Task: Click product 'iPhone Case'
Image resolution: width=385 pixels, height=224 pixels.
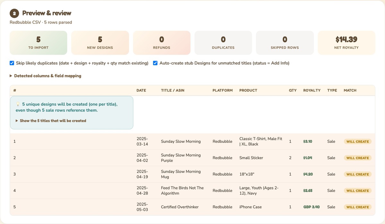Action: pyautogui.click(x=251, y=207)
